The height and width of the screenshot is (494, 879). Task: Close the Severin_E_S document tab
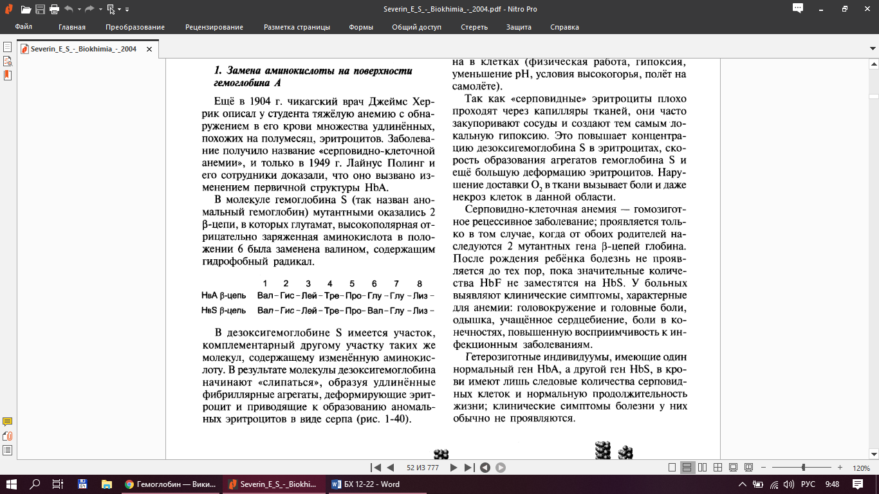click(149, 49)
